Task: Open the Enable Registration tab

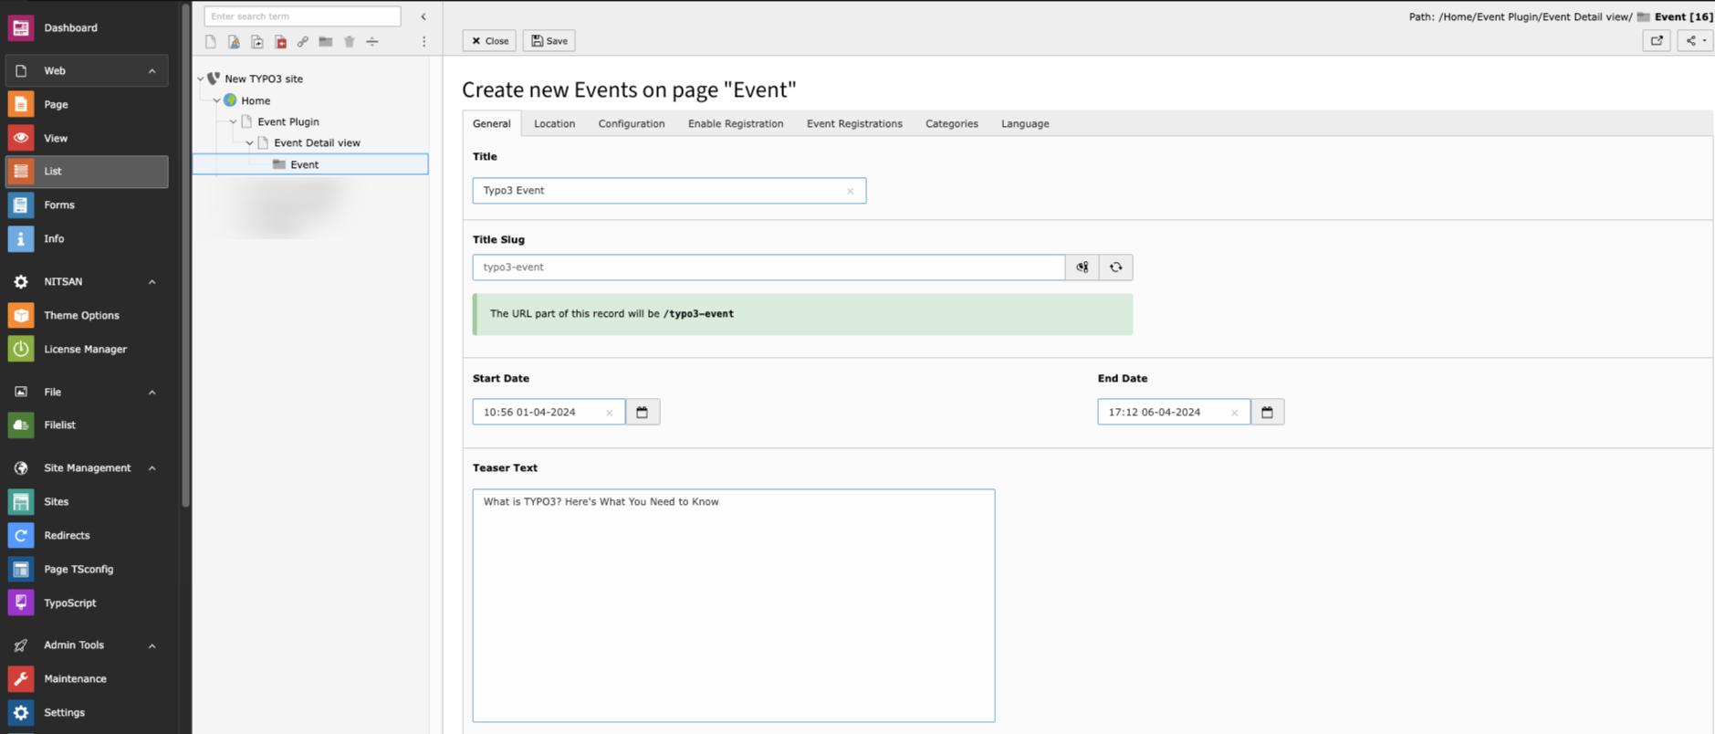Action: (x=736, y=124)
